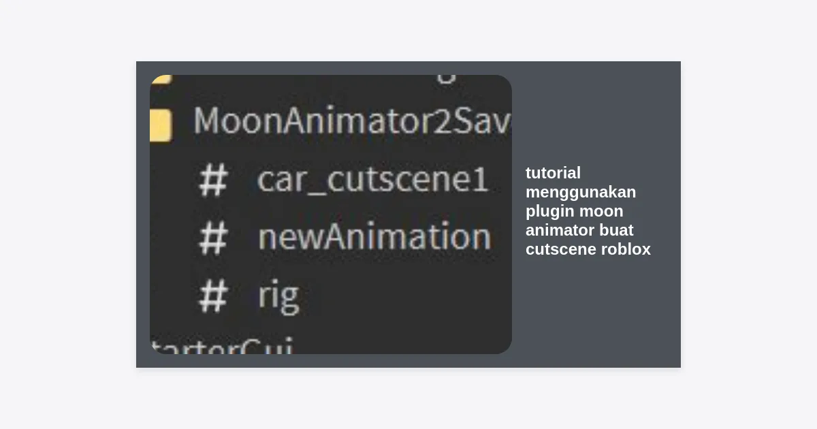Click the empty space right of rig
The height and width of the screenshot is (429, 817).
(408, 296)
